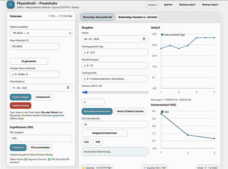The image size is (228, 169).
Task: Open the calendar picker in the Geburtsdatum field
Action: (68, 88)
